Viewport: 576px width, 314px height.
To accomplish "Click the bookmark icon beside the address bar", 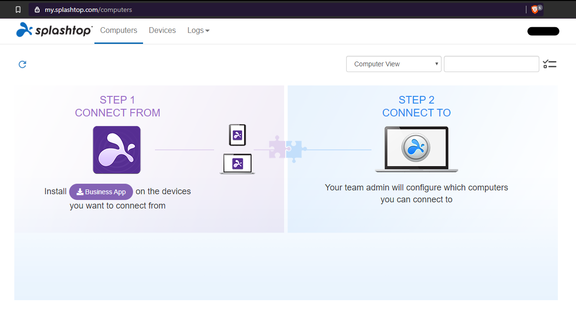I will pos(18,9).
